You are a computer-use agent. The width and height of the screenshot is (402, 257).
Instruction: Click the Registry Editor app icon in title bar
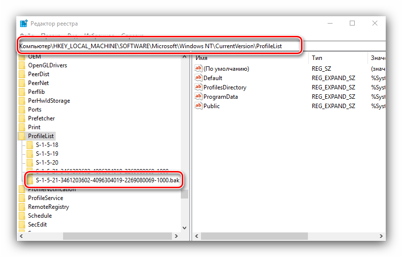[24, 23]
